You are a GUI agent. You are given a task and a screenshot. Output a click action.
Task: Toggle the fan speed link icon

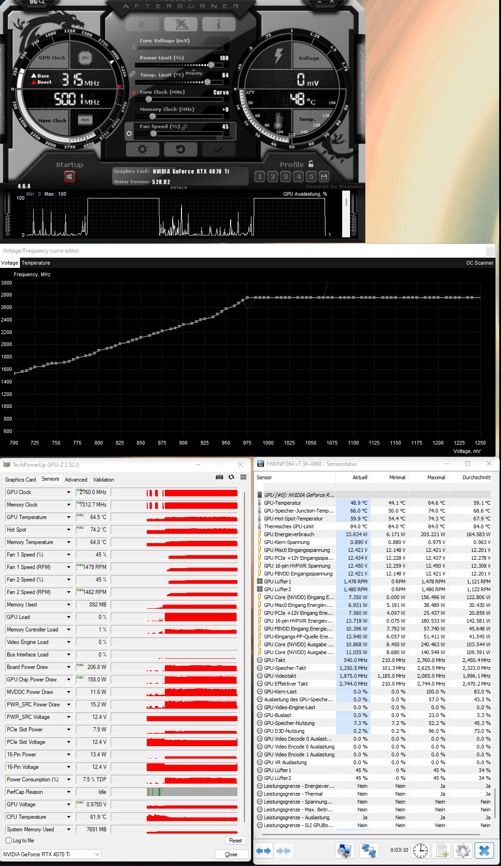tap(185, 126)
